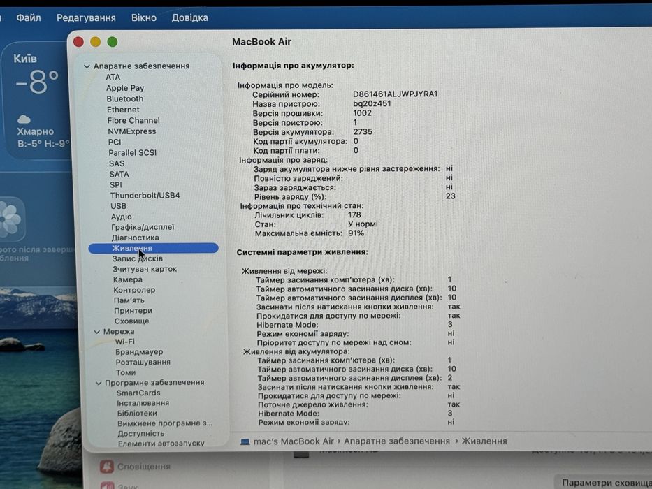The height and width of the screenshot is (489, 652).
Task: Click the cloudy weather icon in widget
Action: [24, 119]
